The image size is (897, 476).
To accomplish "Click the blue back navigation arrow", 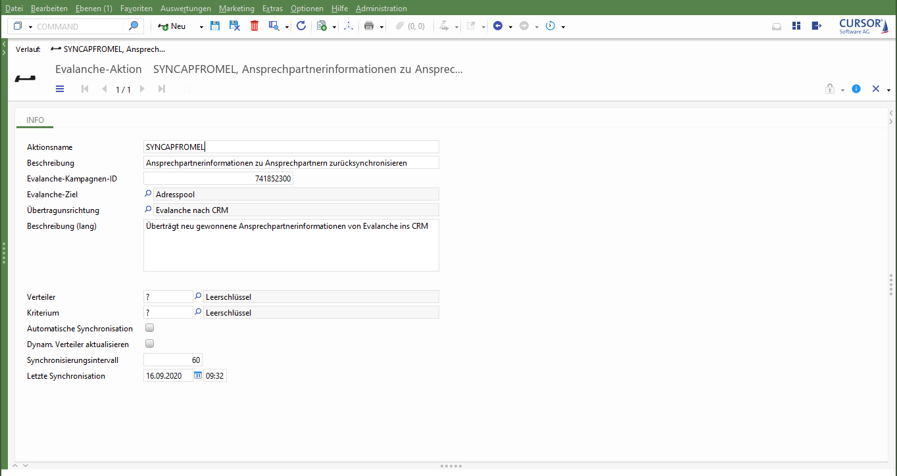I will (498, 26).
